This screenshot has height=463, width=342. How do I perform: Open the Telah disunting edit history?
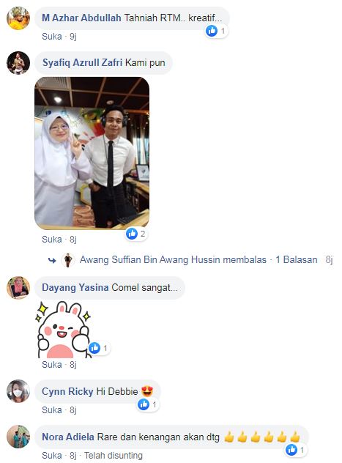point(114,456)
